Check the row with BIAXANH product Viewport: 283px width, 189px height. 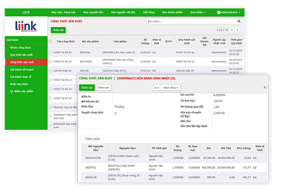click(x=50, y=52)
